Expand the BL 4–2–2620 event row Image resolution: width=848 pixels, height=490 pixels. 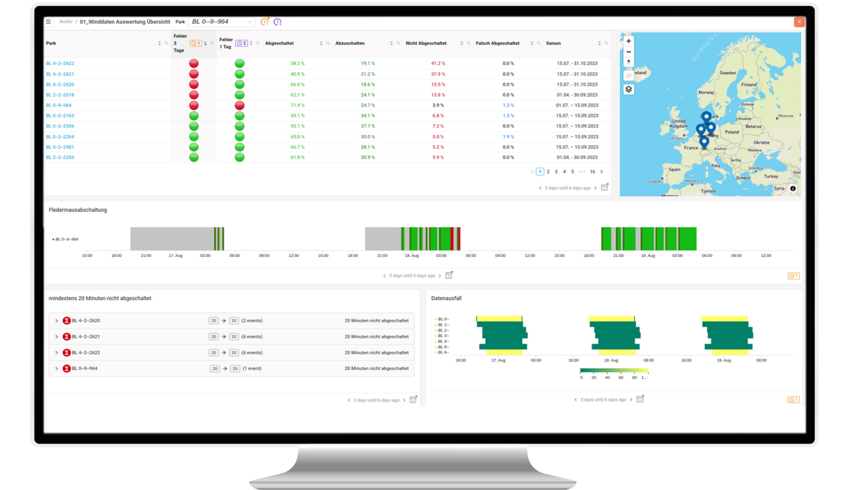point(56,320)
